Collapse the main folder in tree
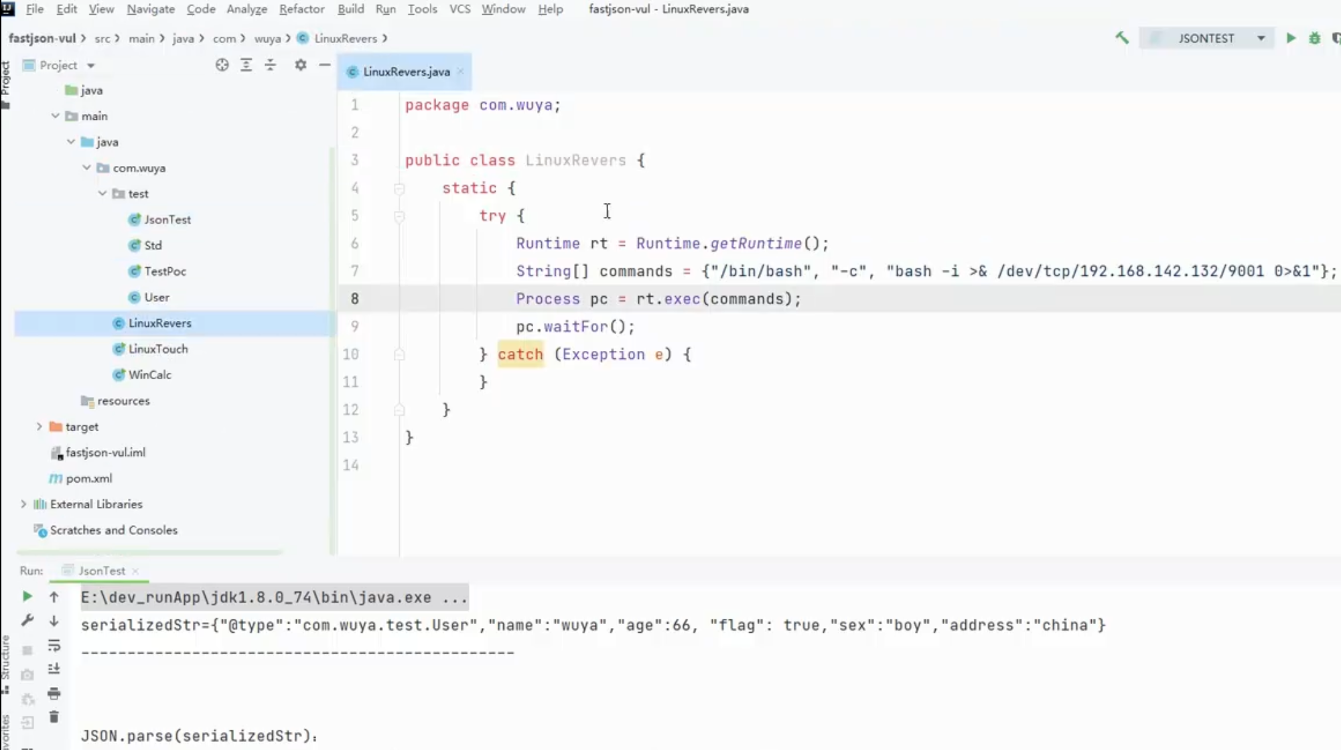Screen dimensions: 1341x750 tap(56, 116)
